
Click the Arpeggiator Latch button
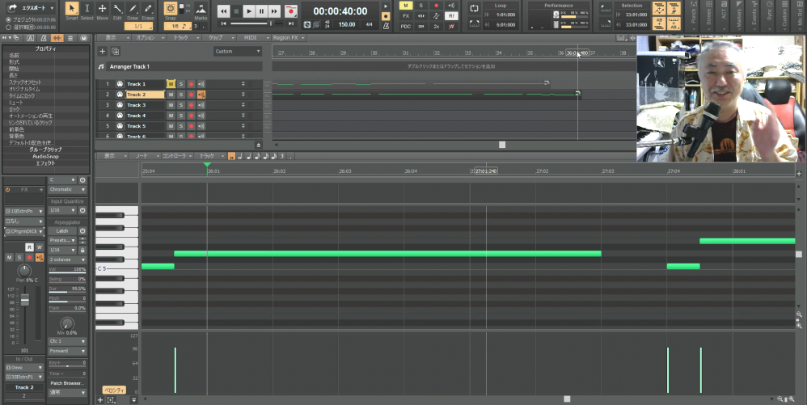click(x=61, y=230)
